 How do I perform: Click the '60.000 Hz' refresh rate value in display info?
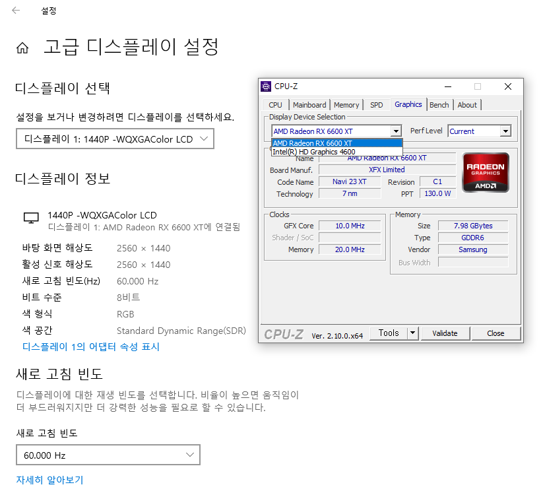click(137, 281)
